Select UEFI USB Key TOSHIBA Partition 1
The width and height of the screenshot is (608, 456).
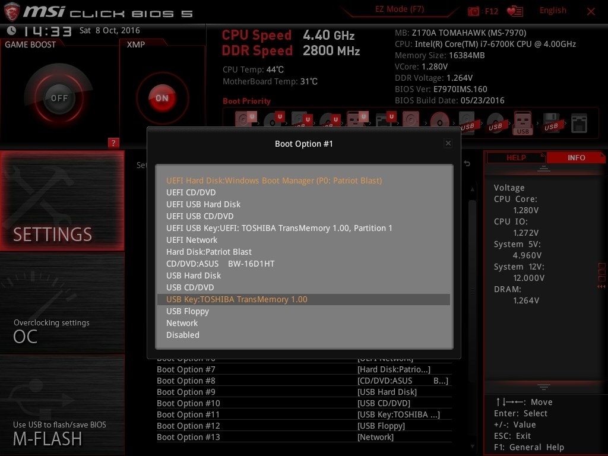pyautogui.click(x=303, y=228)
